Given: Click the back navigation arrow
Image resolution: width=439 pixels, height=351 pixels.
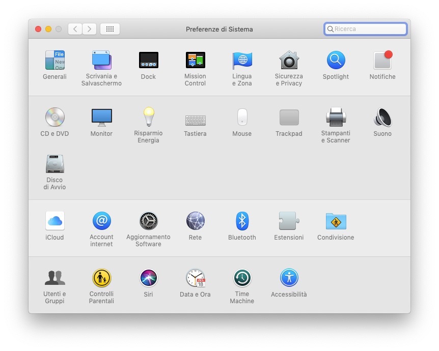Looking at the screenshot, I should (75, 29).
